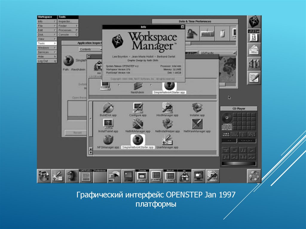Click the NeXT cube logo in Info panel
Screen dimensions: 306x229
click(118, 41)
